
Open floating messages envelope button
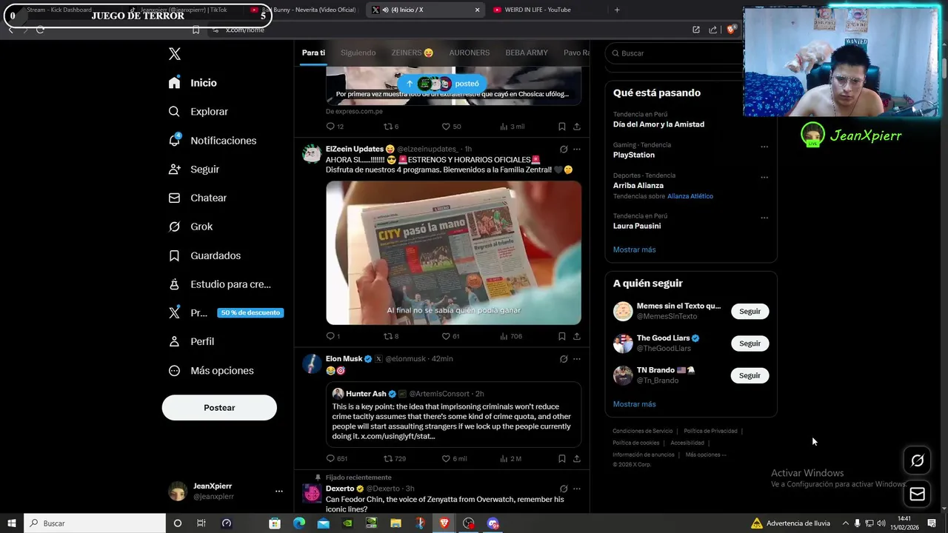tap(917, 494)
